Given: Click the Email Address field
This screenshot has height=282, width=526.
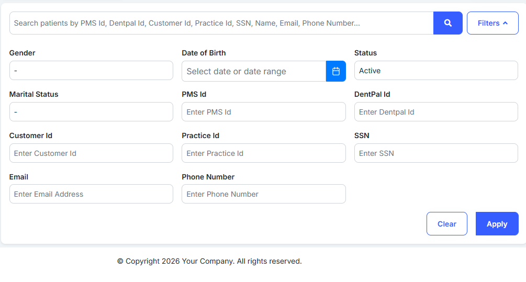Looking at the screenshot, I should pyautogui.click(x=91, y=194).
